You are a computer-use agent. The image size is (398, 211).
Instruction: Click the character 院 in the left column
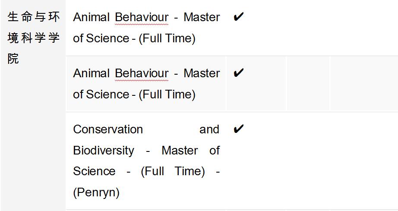tap(13, 59)
